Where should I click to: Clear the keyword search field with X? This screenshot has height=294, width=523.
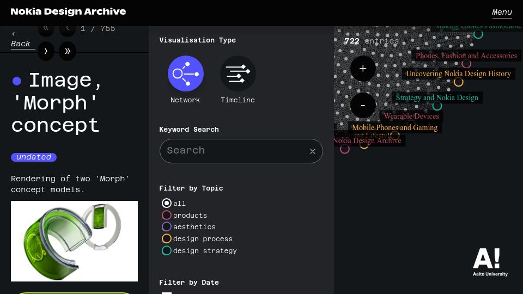tap(313, 151)
